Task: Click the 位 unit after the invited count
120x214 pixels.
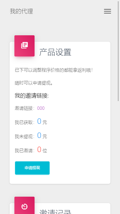Action: [45, 151]
